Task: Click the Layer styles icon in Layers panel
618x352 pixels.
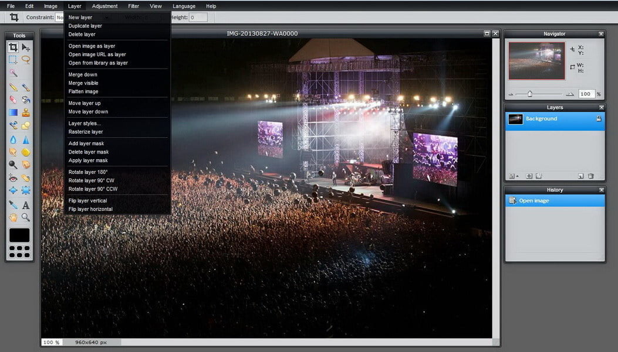Action: coord(539,176)
